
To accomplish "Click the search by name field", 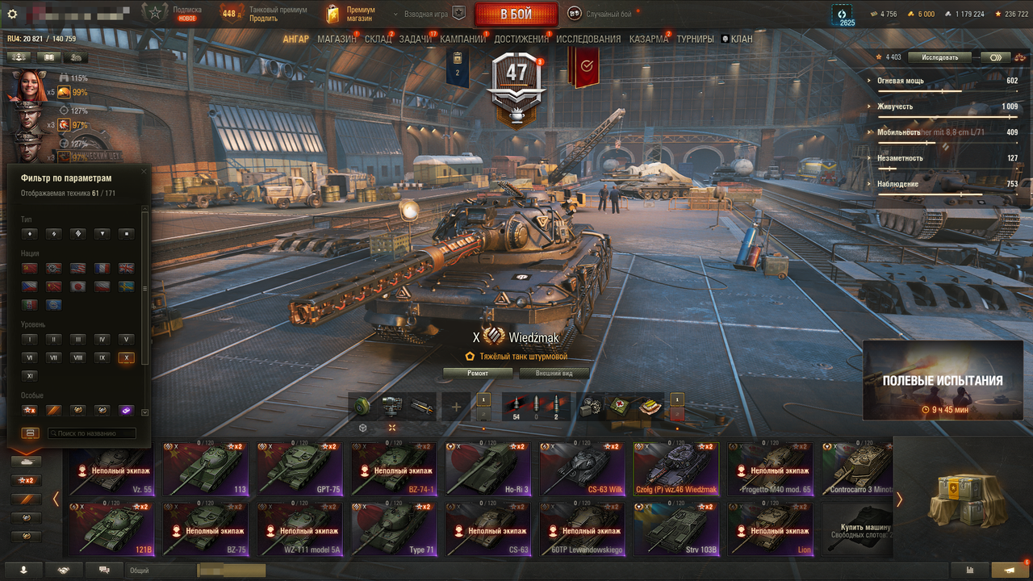I will pyautogui.click(x=91, y=433).
